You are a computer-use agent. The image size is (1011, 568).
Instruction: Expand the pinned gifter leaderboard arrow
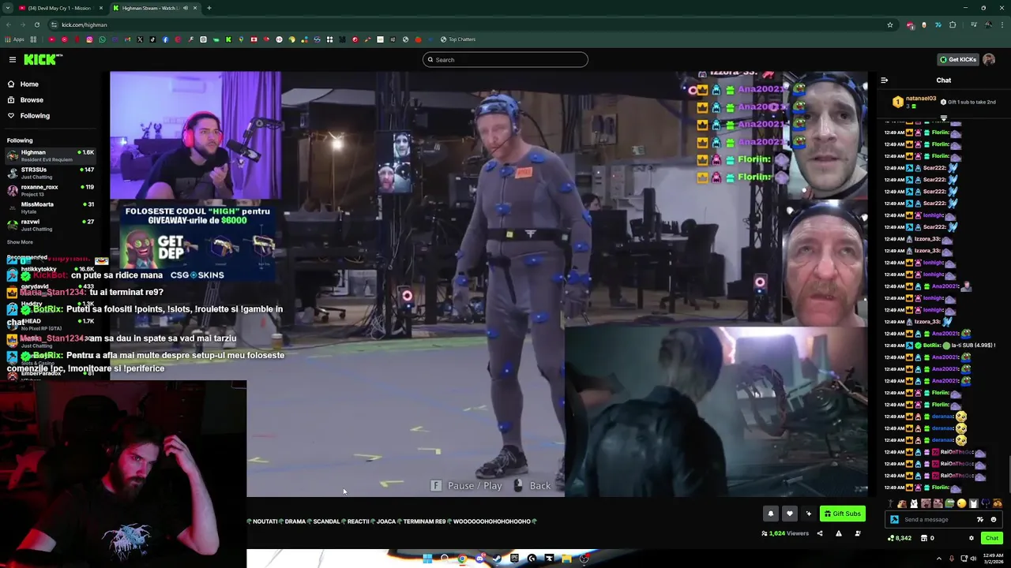[x=943, y=118]
